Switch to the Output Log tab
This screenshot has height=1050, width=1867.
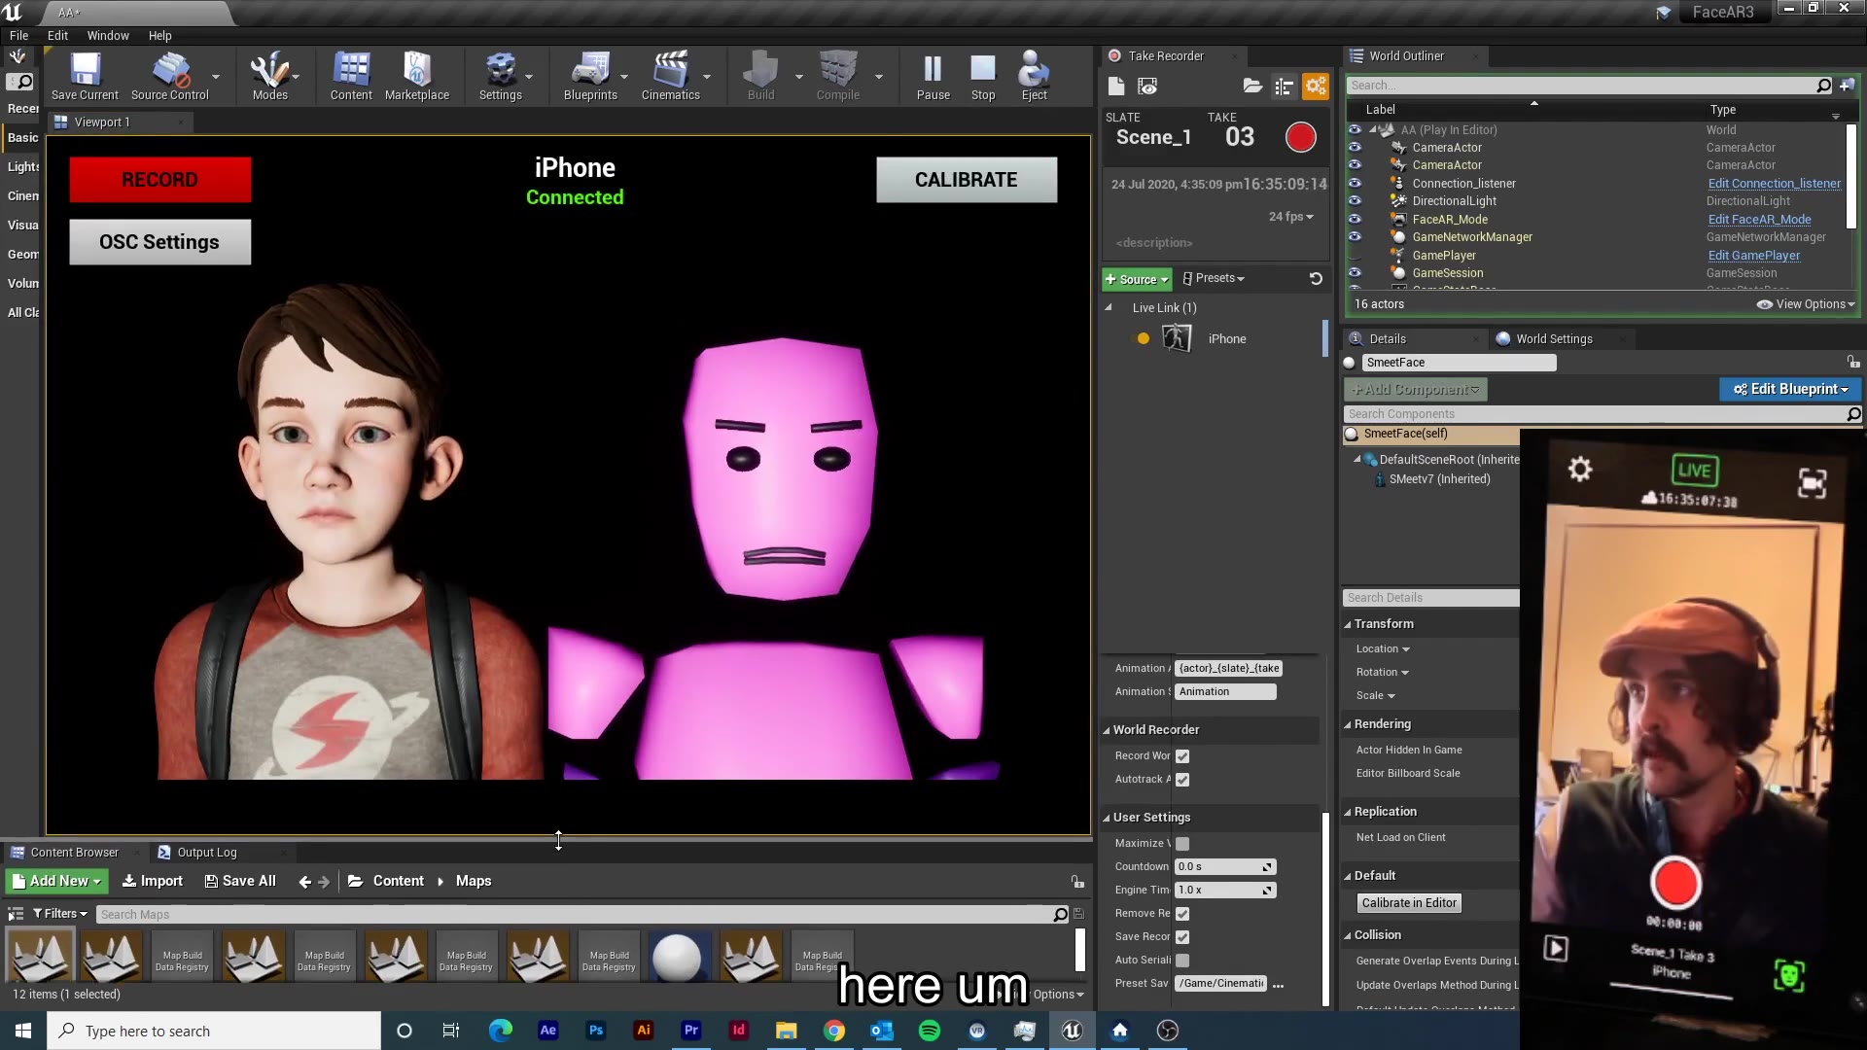[x=207, y=852]
